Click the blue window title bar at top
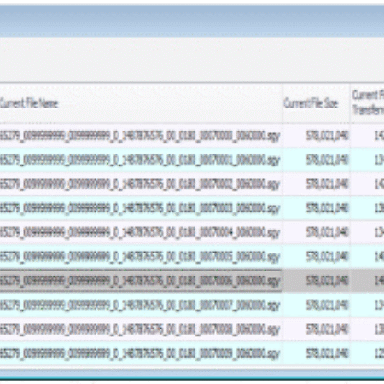This screenshot has width=384, height=384. [192, 21]
